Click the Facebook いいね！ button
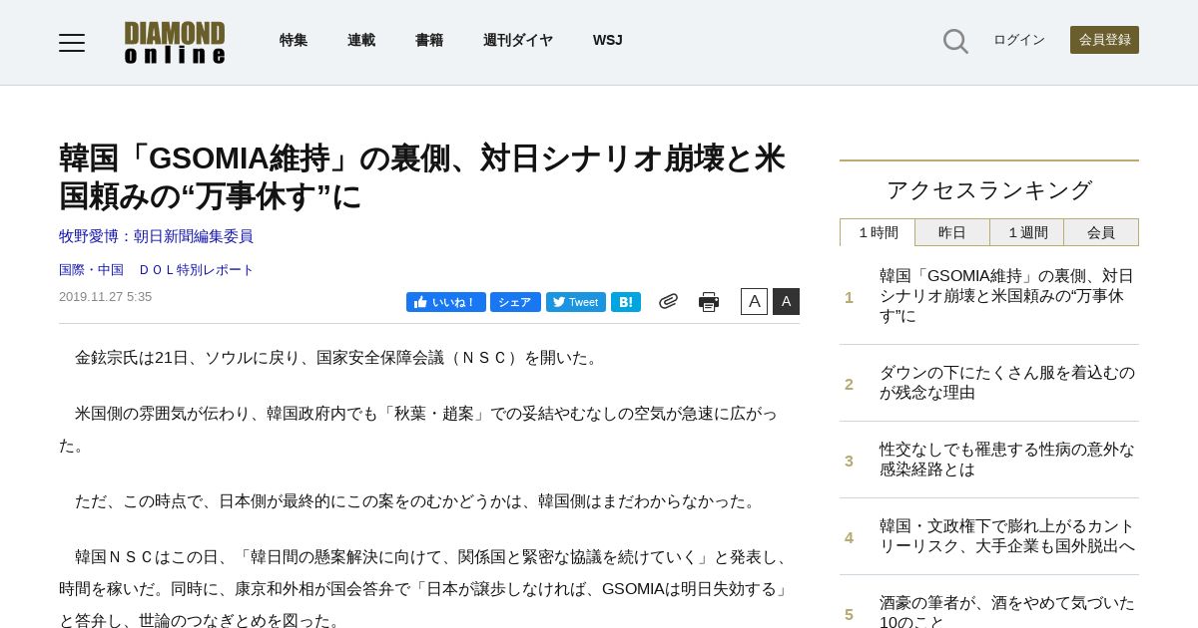This screenshot has height=628, width=1198. coord(446,302)
